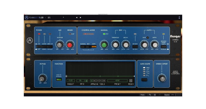This screenshot has width=206, height=109.
Task: Adjust the Mix Dry/Wet knob
Action: [x=60, y=45]
